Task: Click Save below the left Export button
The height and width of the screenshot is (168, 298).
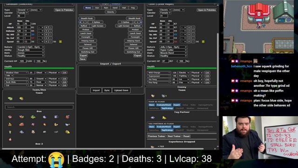Action: (x=82, y=59)
